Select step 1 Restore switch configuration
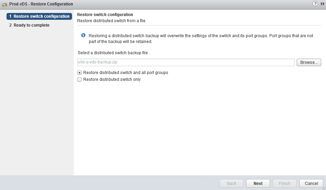The width and height of the screenshot is (326, 190). coord(39,16)
